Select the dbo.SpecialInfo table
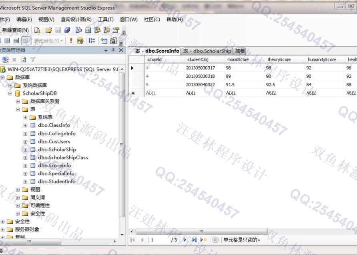 (x=56, y=174)
